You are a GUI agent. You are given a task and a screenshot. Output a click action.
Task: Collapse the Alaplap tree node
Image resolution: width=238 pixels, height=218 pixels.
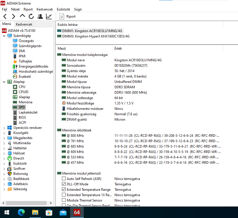4,82
